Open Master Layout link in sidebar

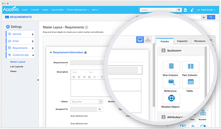(18, 62)
